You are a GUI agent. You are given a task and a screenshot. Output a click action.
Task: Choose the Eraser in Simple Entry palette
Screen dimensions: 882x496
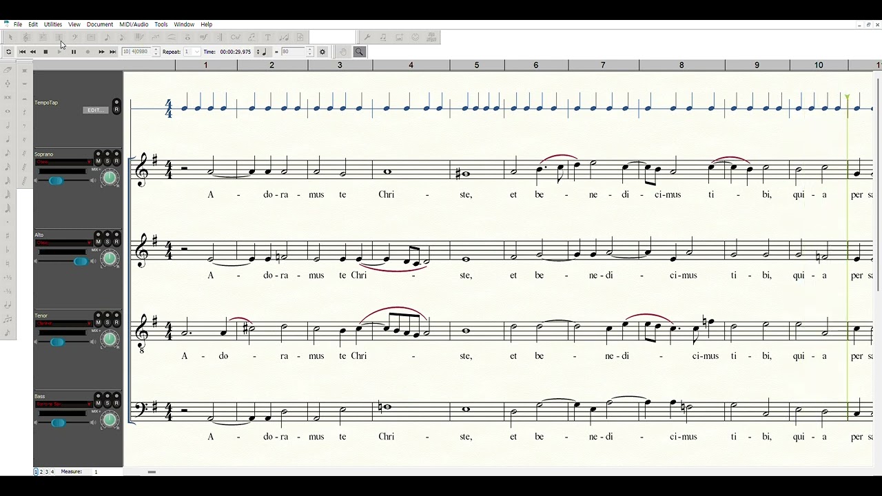pos(8,69)
